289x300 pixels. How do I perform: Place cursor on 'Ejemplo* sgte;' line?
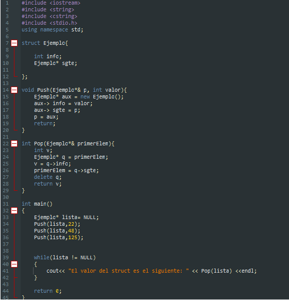[x=56, y=63]
